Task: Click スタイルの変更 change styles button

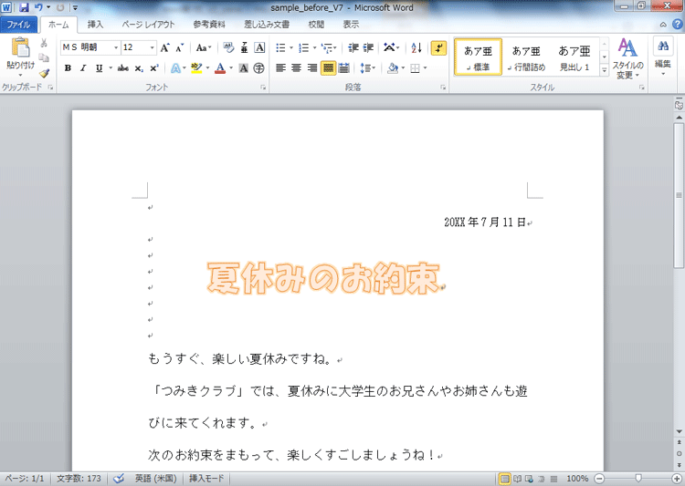Action: tap(627, 58)
